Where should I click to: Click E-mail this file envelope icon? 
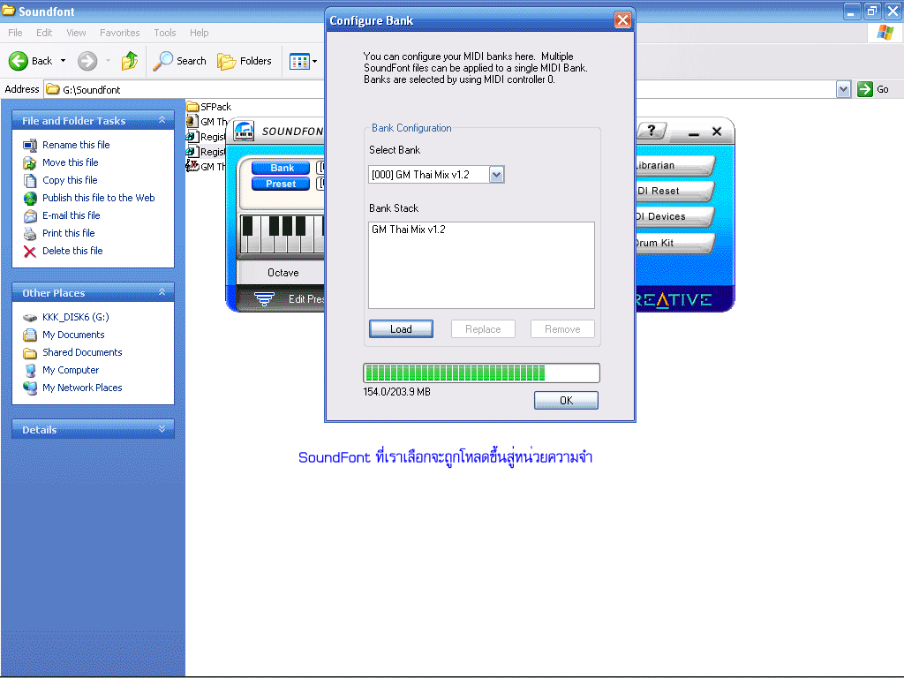pyautogui.click(x=30, y=216)
